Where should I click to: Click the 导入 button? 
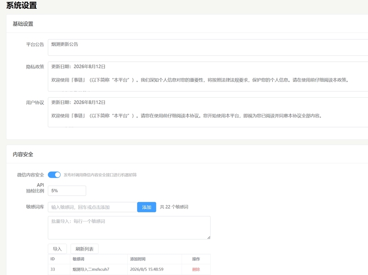[57, 249]
